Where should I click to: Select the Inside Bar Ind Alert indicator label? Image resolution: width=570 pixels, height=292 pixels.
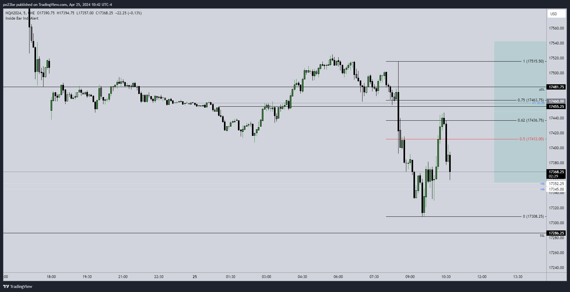pos(22,18)
